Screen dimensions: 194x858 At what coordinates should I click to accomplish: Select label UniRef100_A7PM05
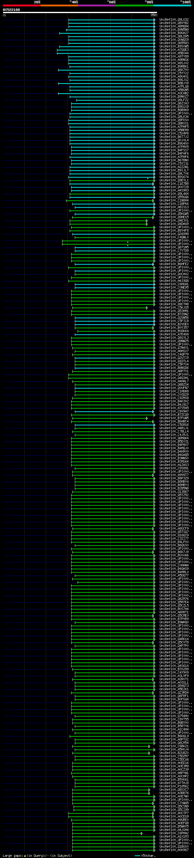point(174,147)
